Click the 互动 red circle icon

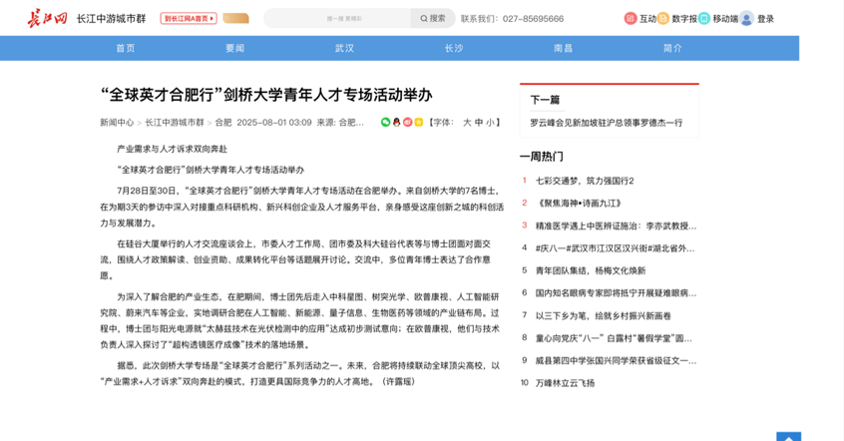point(631,19)
